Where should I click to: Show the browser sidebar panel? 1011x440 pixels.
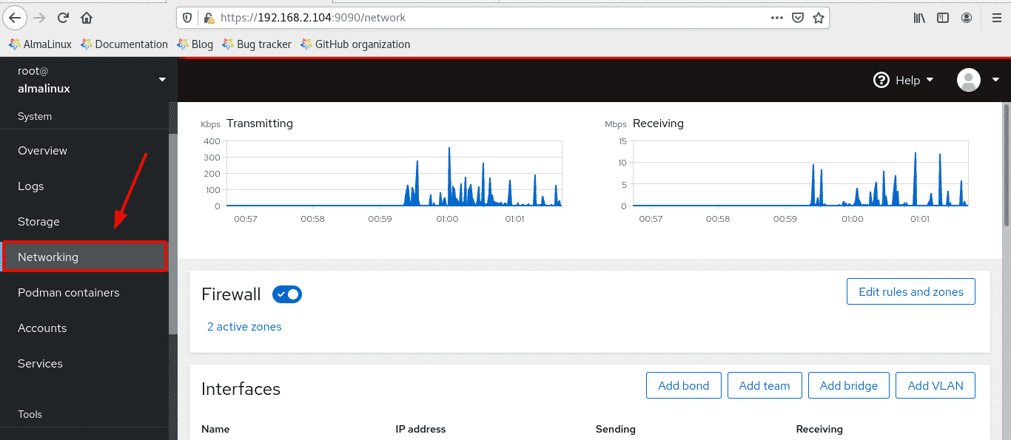tap(943, 18)
